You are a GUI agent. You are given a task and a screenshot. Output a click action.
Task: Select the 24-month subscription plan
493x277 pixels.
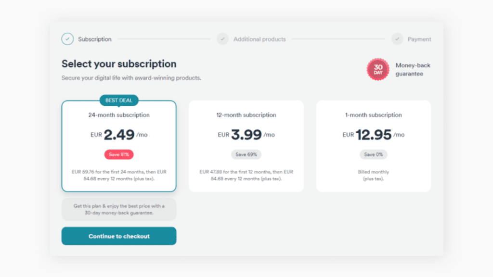118,145
